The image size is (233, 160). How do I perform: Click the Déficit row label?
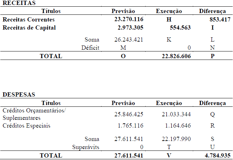[90, 48]
